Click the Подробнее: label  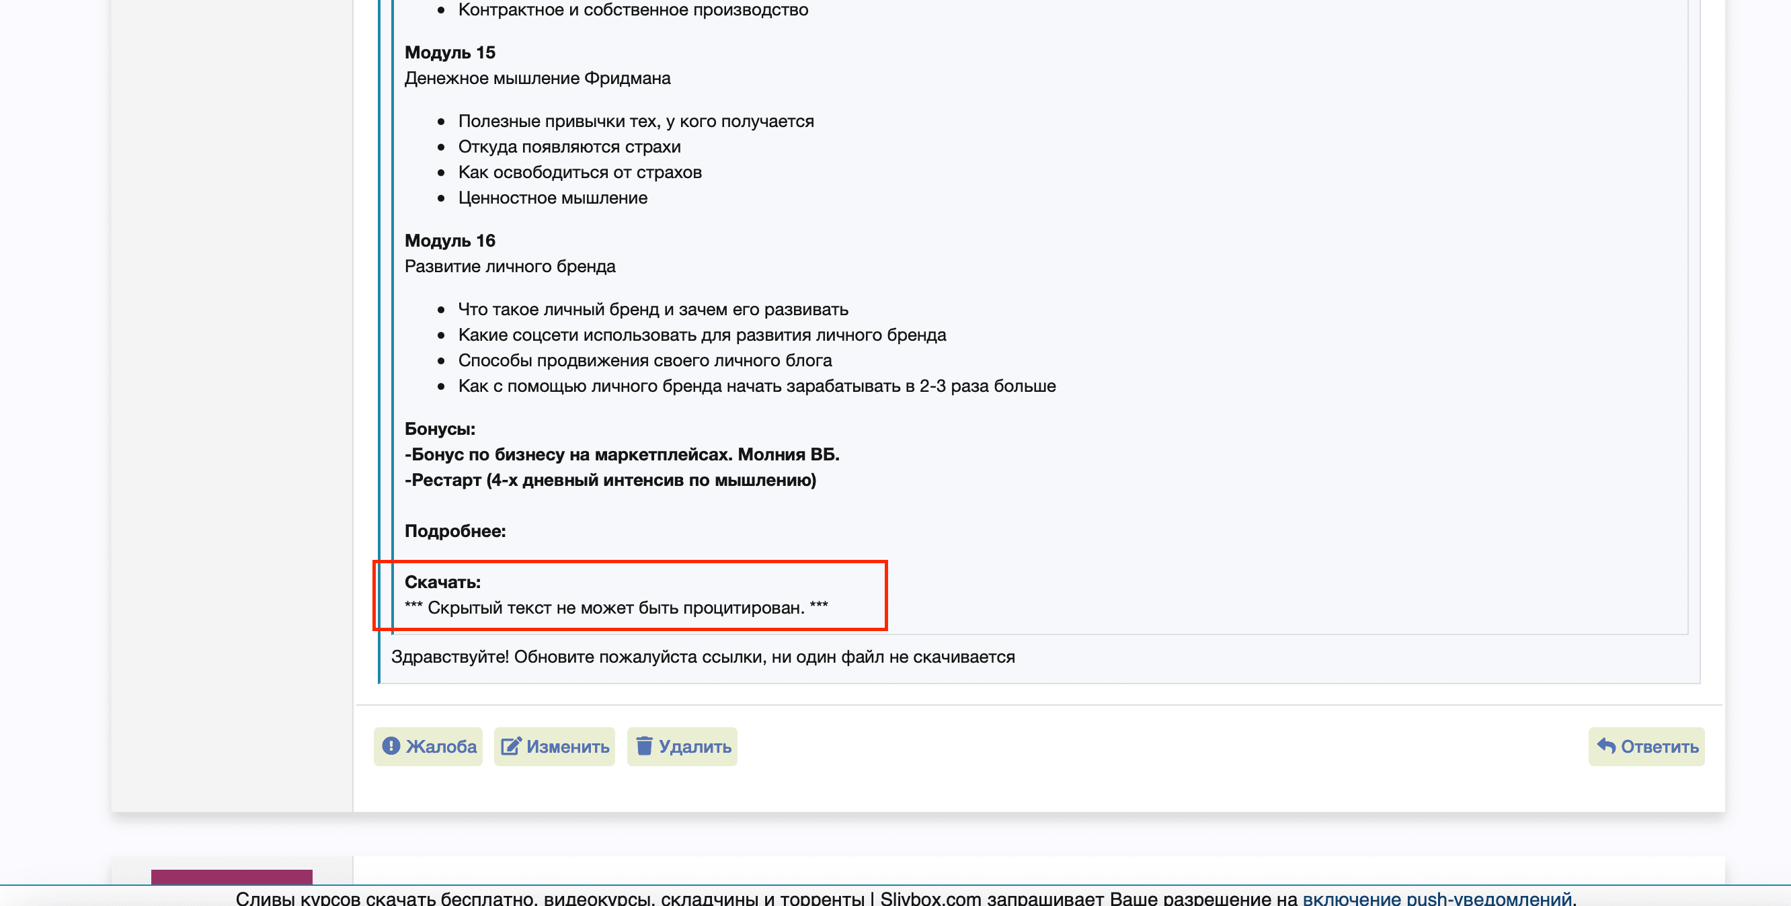pyautogui.click(x=454, y=531)
